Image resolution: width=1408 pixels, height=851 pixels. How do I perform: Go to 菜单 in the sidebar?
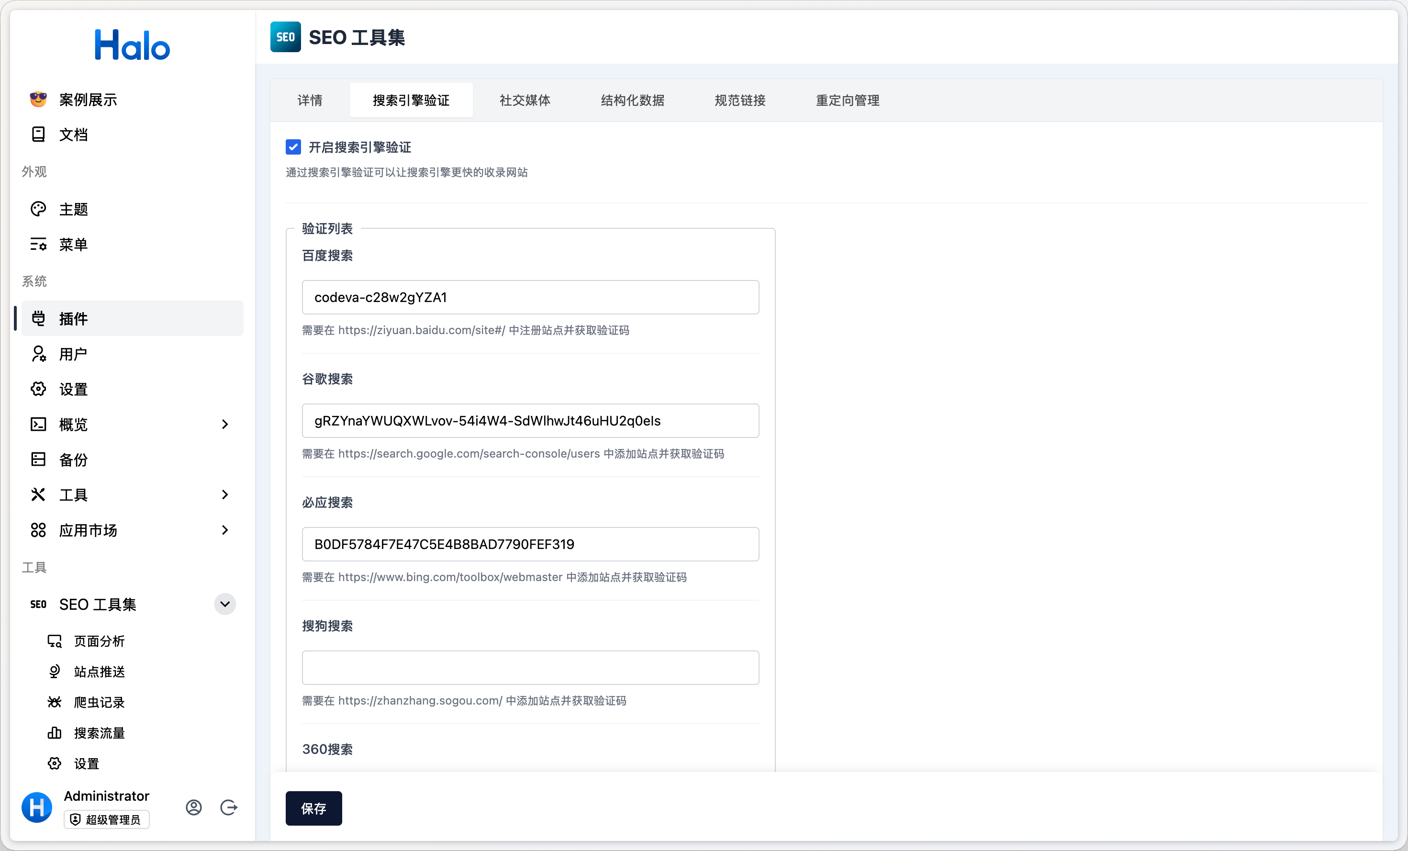pos(132,245)
